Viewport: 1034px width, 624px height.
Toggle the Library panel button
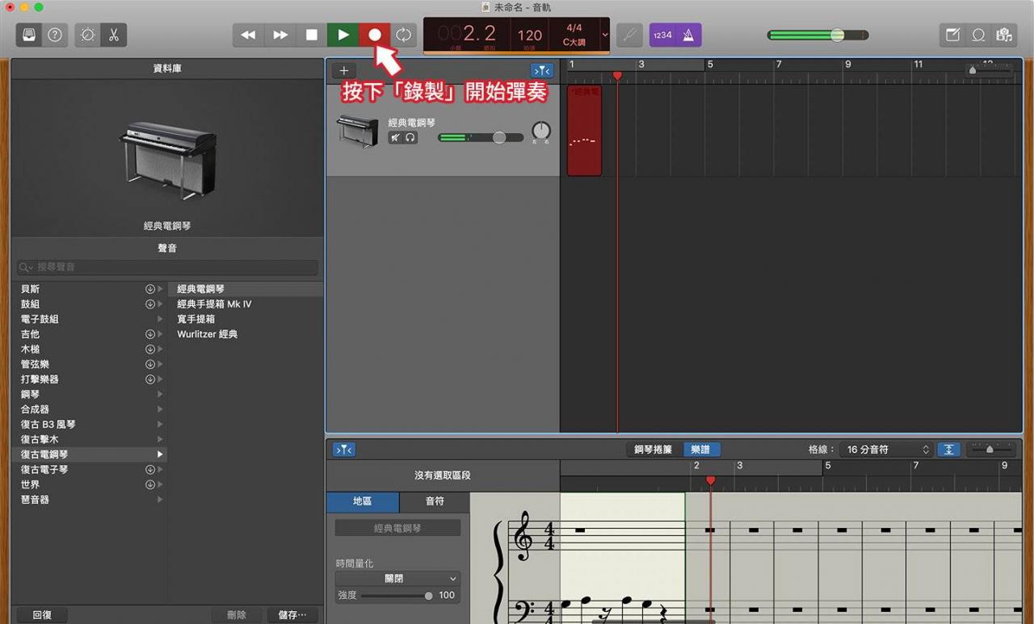(x=30, y=35)
